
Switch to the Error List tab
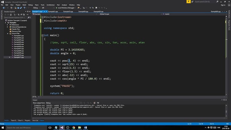pos(35,121)
